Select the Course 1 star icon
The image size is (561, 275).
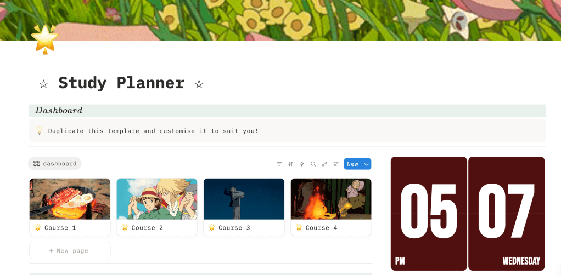[x=37, y=227]
